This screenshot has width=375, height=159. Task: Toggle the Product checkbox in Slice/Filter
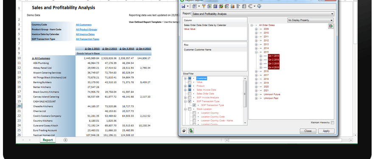tap(190, 86)
